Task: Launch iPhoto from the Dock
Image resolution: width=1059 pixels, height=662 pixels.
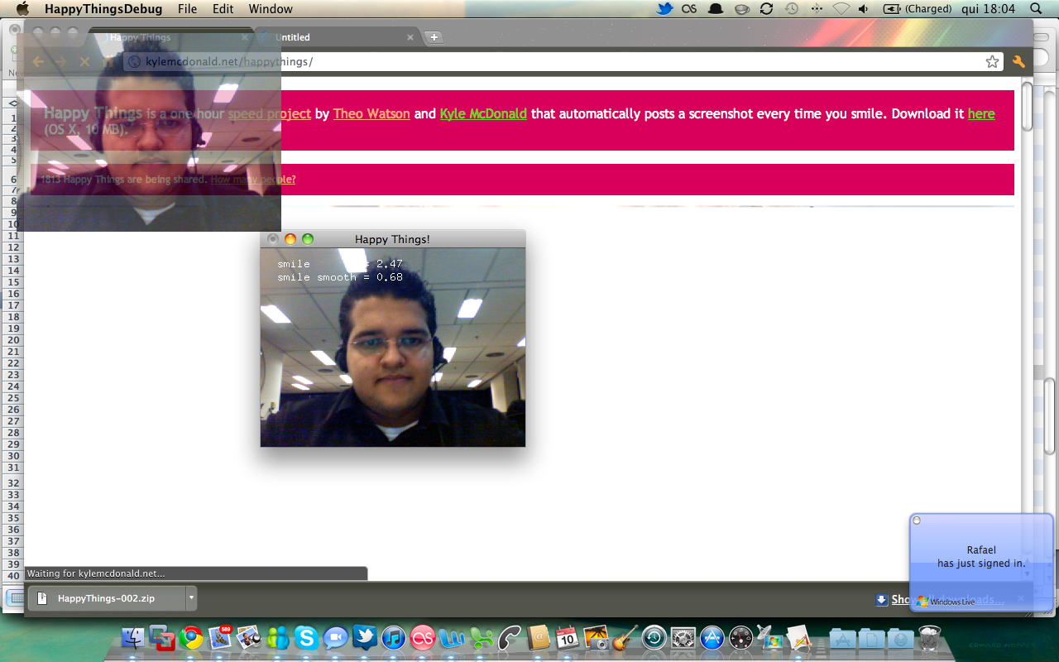Action: pyautogui.click(x=596, y=637)
